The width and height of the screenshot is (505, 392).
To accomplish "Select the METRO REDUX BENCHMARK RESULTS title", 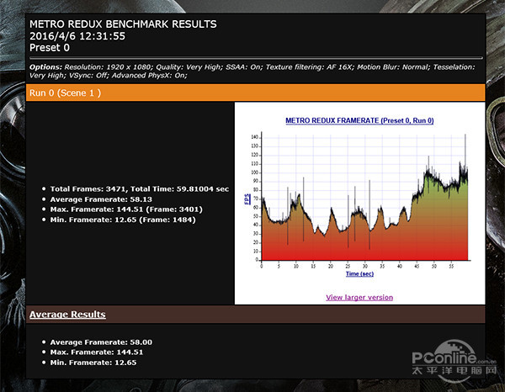I will coord(123,24).
